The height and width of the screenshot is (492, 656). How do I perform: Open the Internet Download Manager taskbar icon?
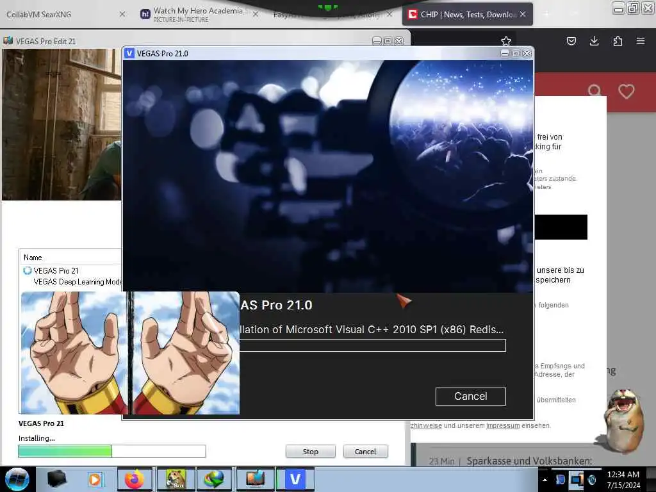[x=214, y=479]
